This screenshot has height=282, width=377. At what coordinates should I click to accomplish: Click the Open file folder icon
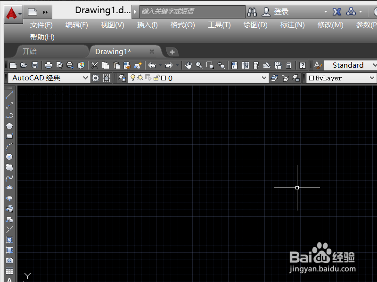pyautogui.click(x=24, y=65)
